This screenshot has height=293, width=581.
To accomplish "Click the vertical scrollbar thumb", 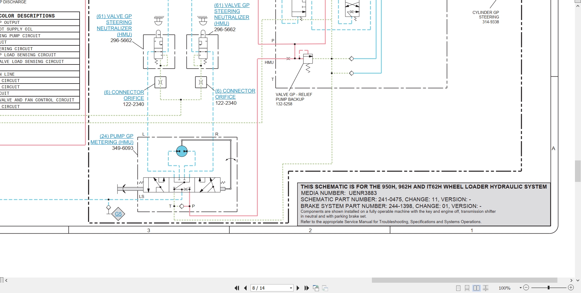I will click(x=578, y=171).
